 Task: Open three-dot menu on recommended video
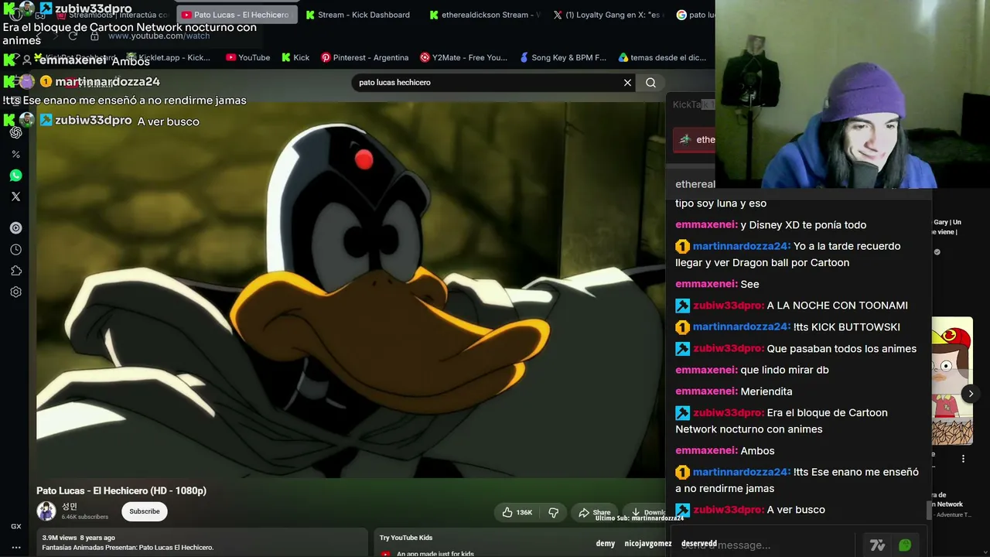[x=963, y=459]
